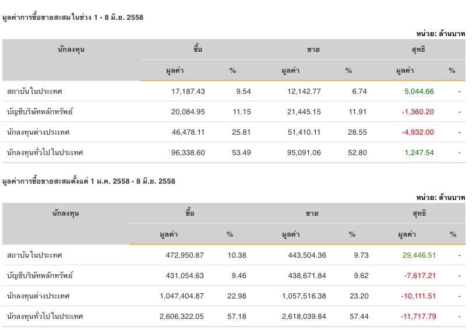Click the title for 1 - 8 มิ.ย. 2558
This screenshot has width=476, height=330.
[73, 17]
